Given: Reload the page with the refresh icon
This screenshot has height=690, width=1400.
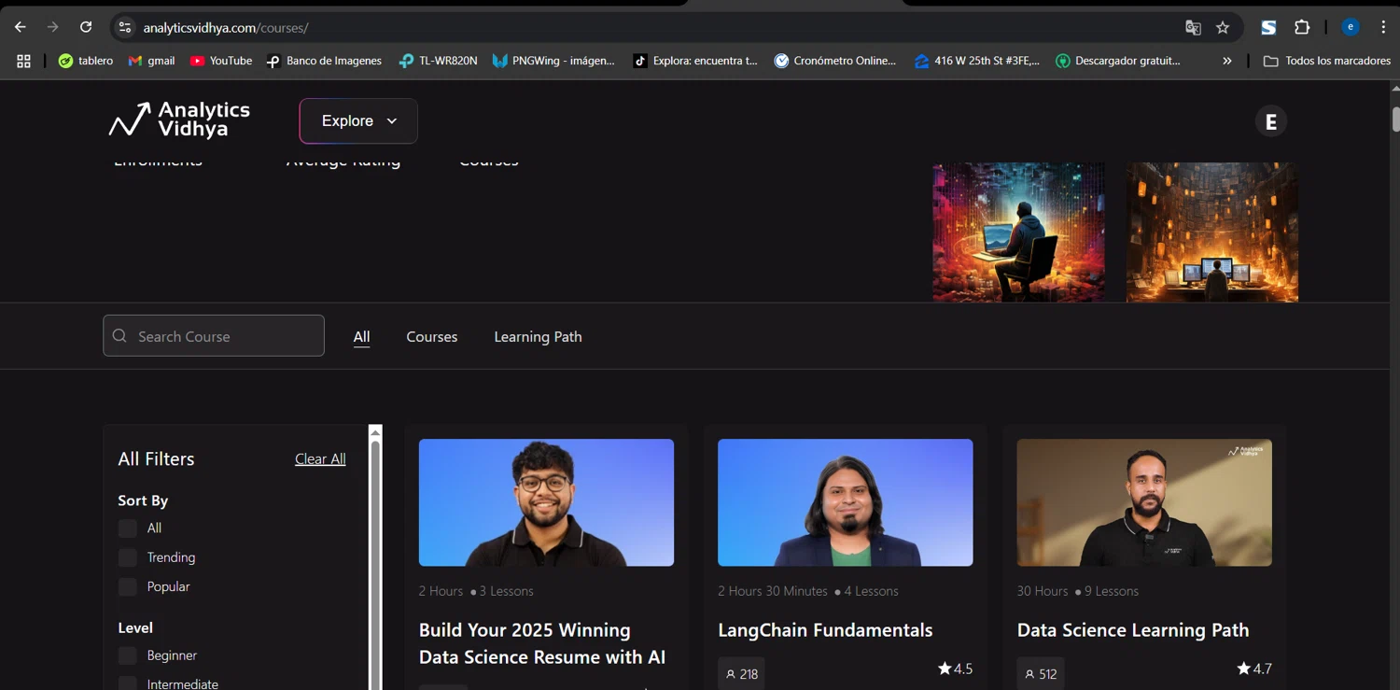Looking at the screenshot, I should [86, 27].
